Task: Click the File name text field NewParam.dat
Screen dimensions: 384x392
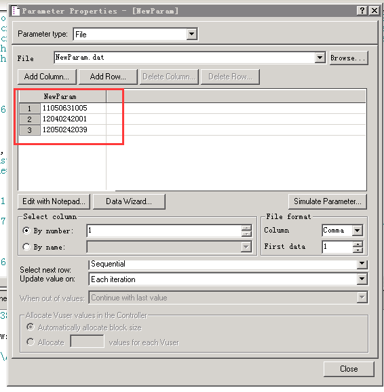Action: tap(185, 58)
